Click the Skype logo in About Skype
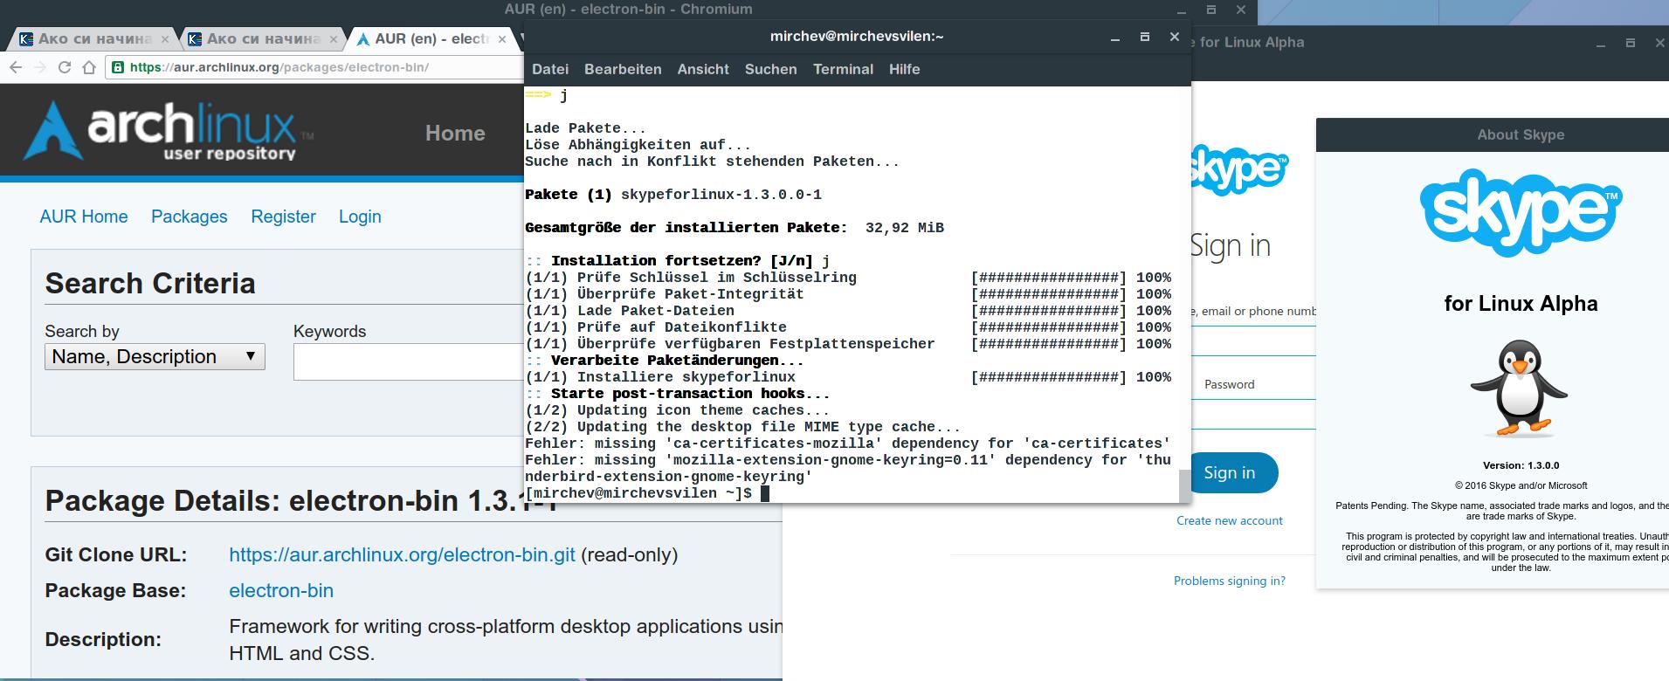This screenshot has height=681, width=1669. click(x=1521, y=212)
